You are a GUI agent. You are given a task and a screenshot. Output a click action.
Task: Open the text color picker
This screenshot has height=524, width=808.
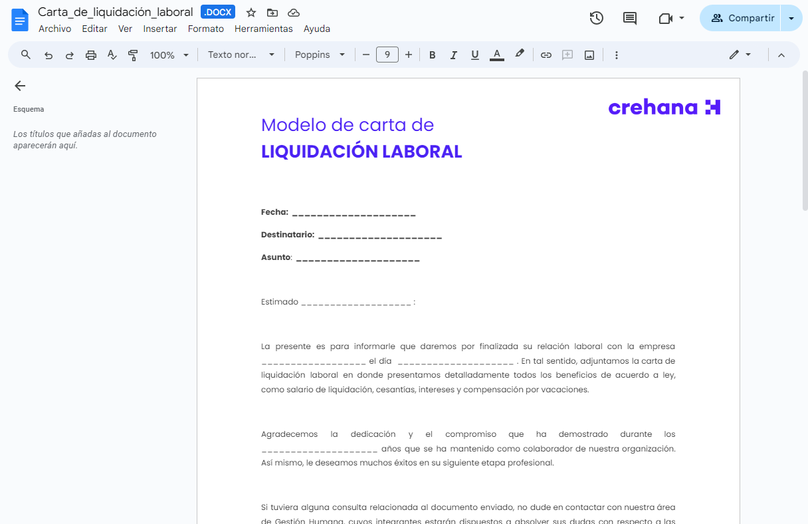[496, 55]
